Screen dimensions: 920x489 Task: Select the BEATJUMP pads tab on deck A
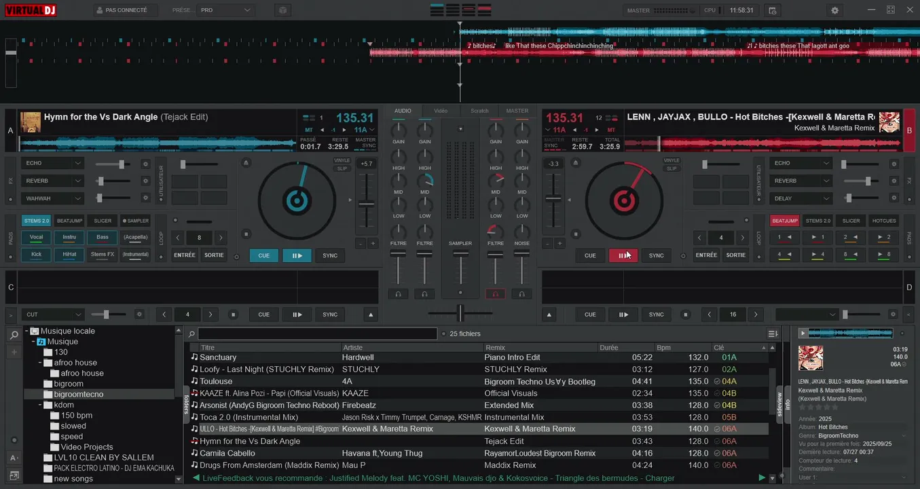[69, 221]
